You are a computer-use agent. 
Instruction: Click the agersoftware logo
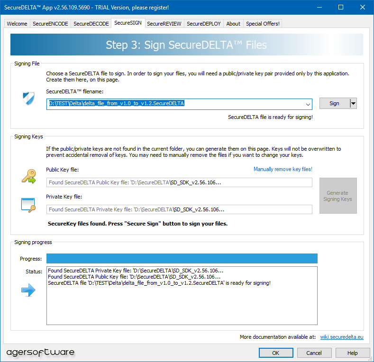tap(40, 353)
